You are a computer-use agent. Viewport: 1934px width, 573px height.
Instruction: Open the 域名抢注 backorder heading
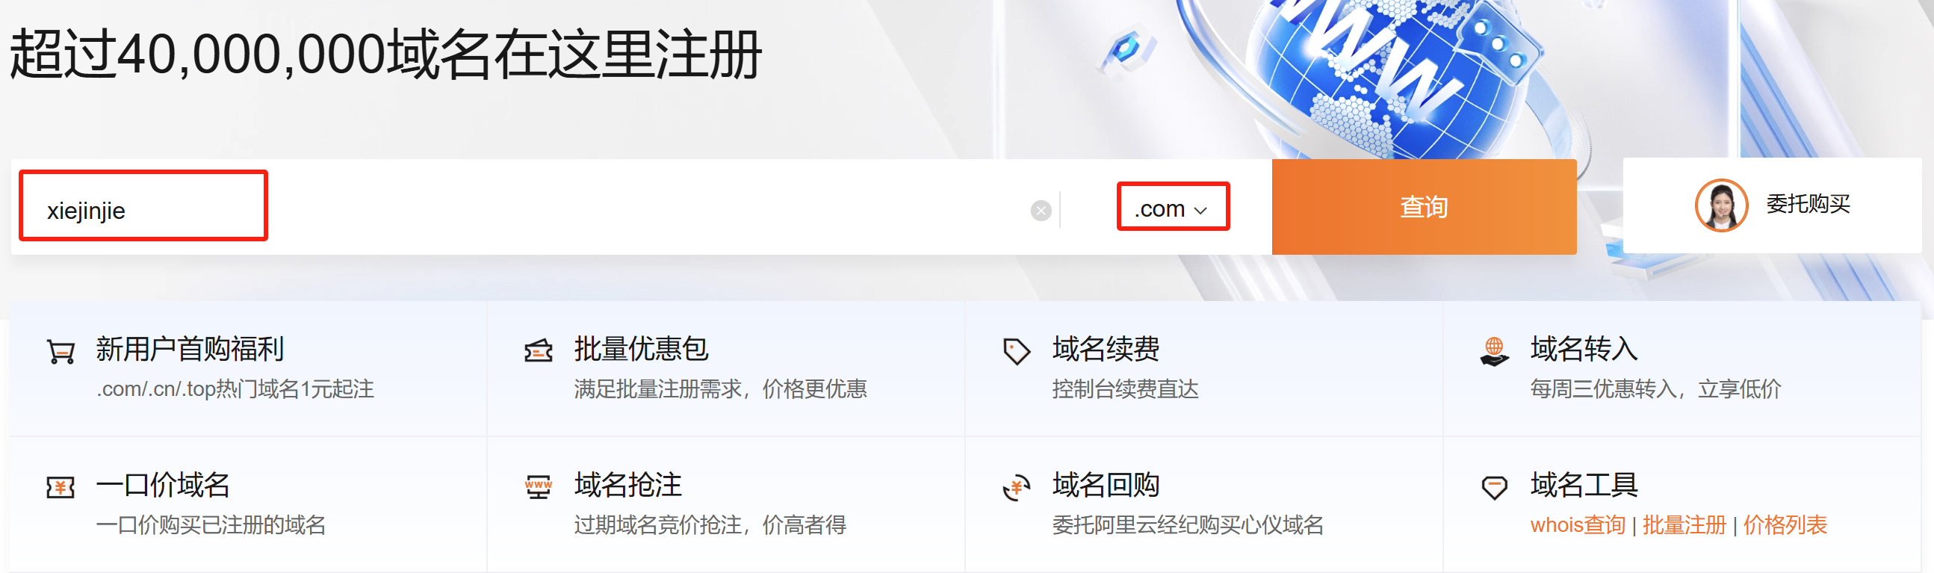(x=627, y=485)
